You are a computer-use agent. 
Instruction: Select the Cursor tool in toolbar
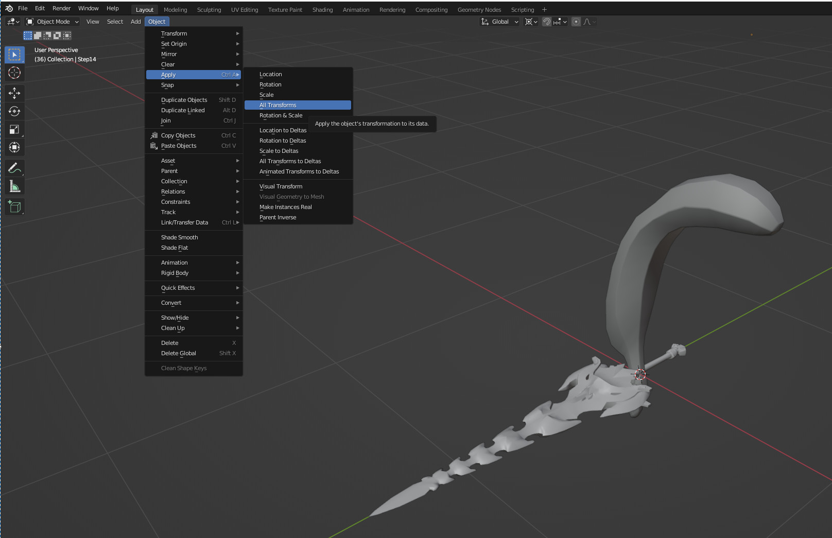pos(14,73)
